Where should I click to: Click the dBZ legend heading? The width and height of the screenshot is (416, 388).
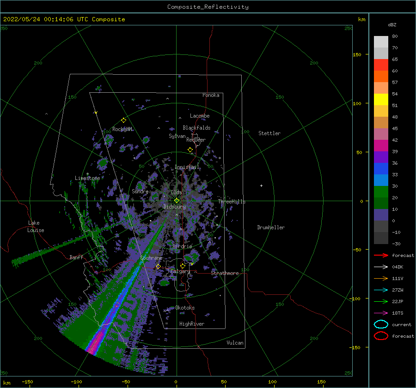click(392, 24)
